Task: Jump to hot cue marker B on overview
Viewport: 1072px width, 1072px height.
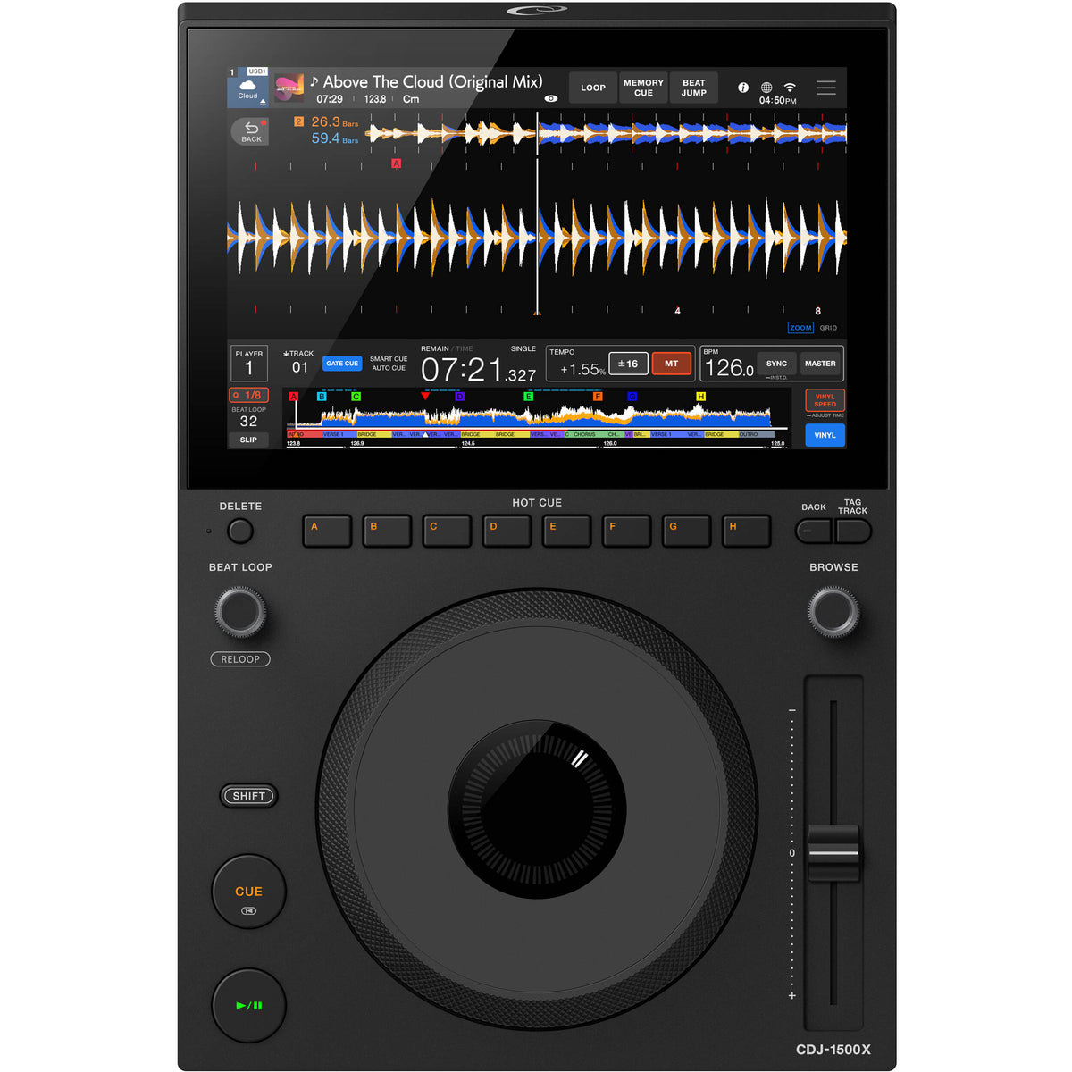Action: (322, 396)
